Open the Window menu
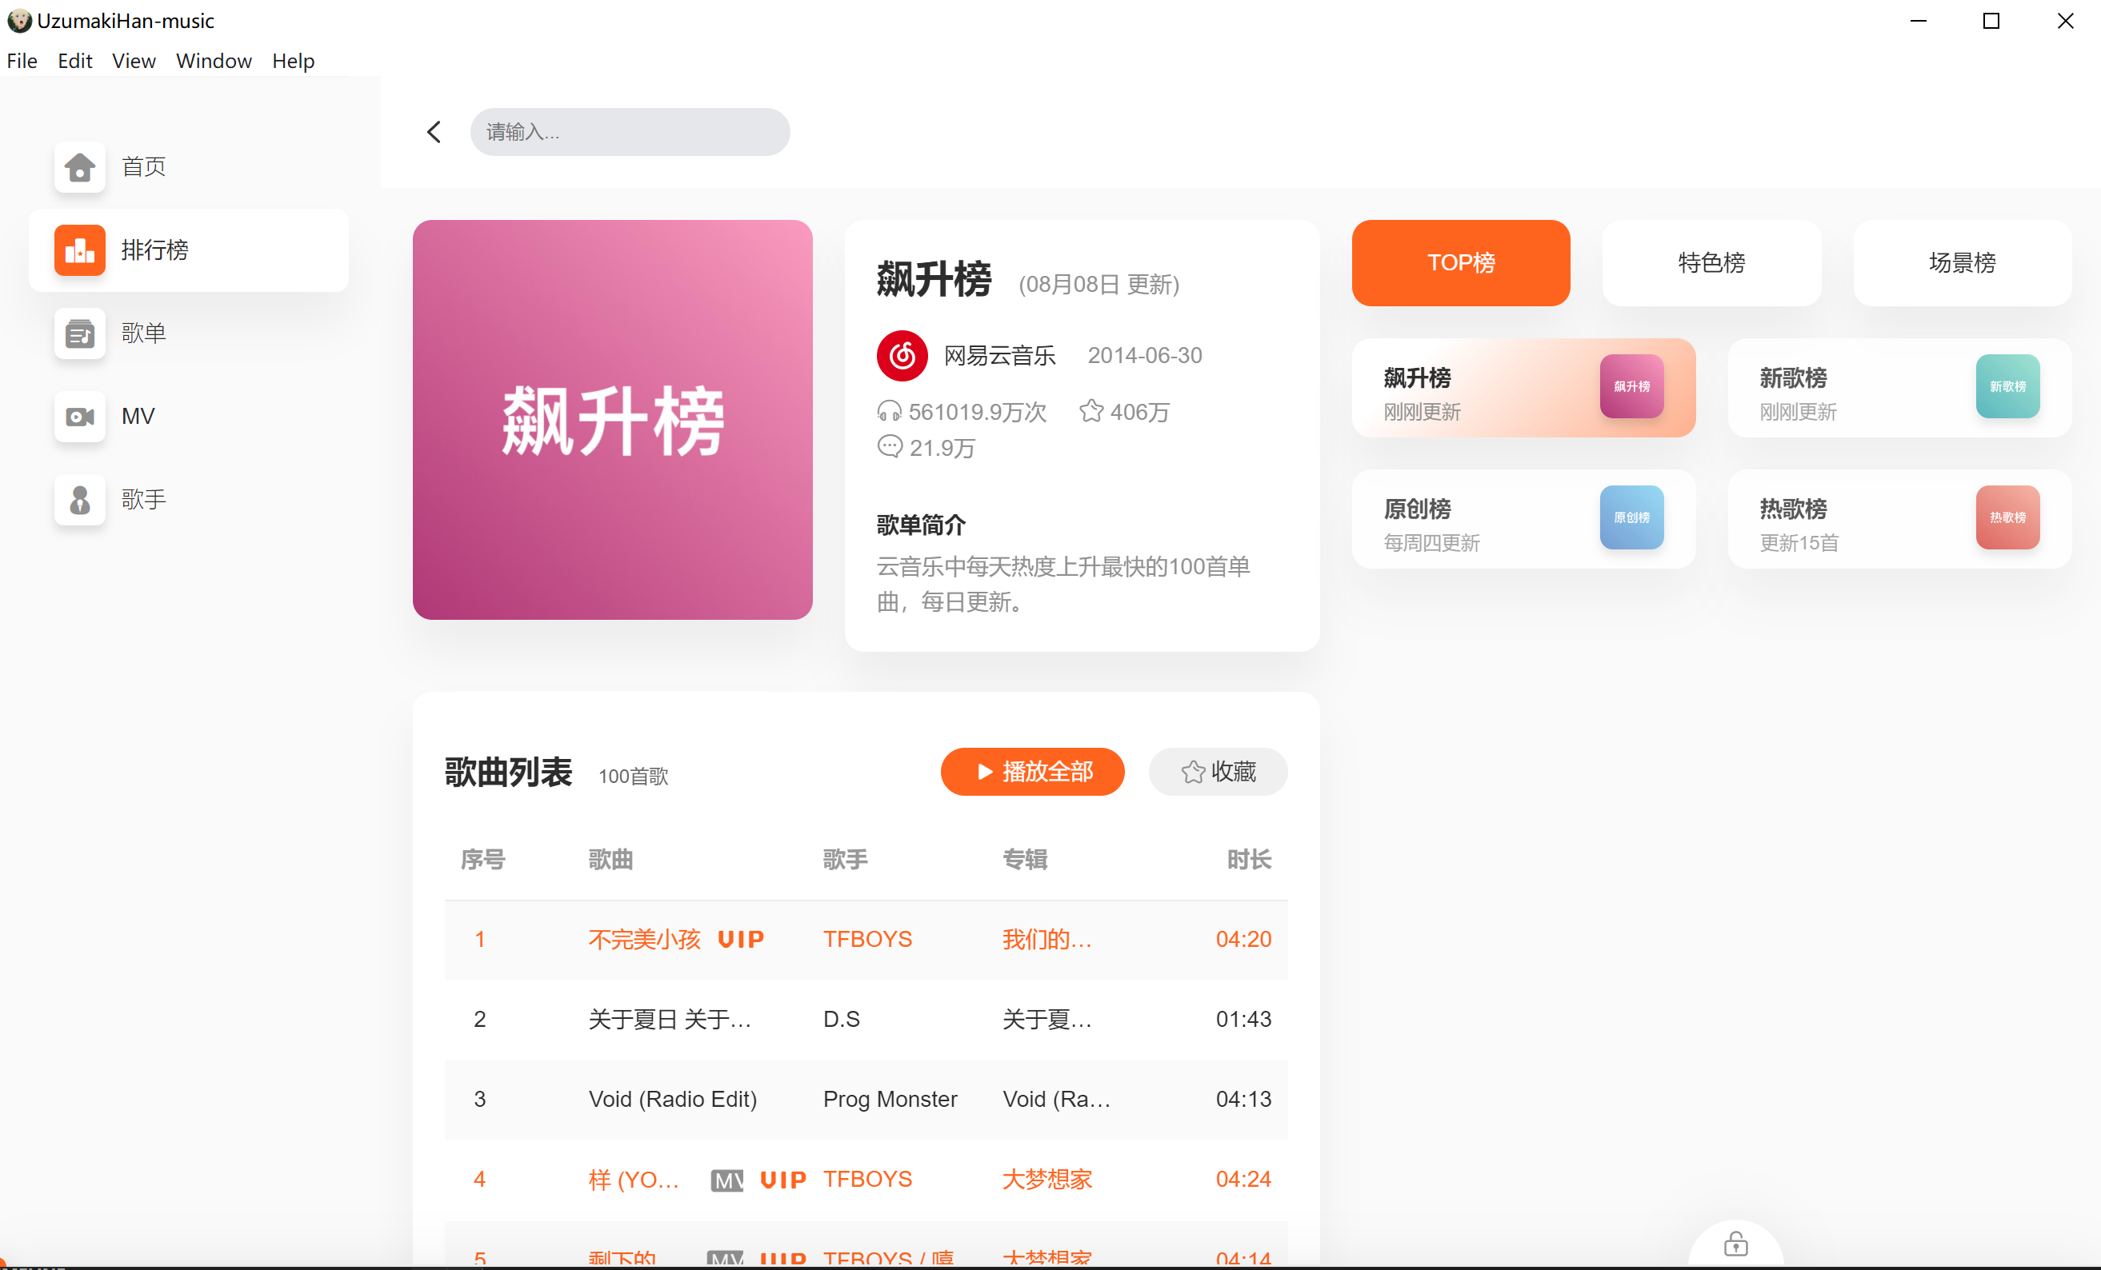The width and height of the screenshot is (2101, 1270). point(213,62)
